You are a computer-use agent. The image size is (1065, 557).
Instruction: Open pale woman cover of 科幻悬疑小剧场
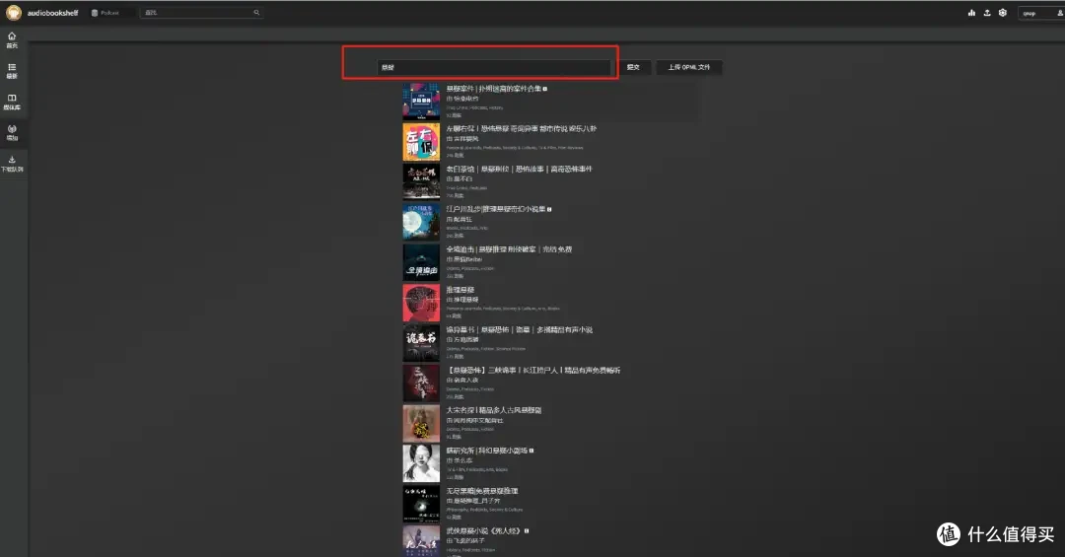[x=421, y=463]
